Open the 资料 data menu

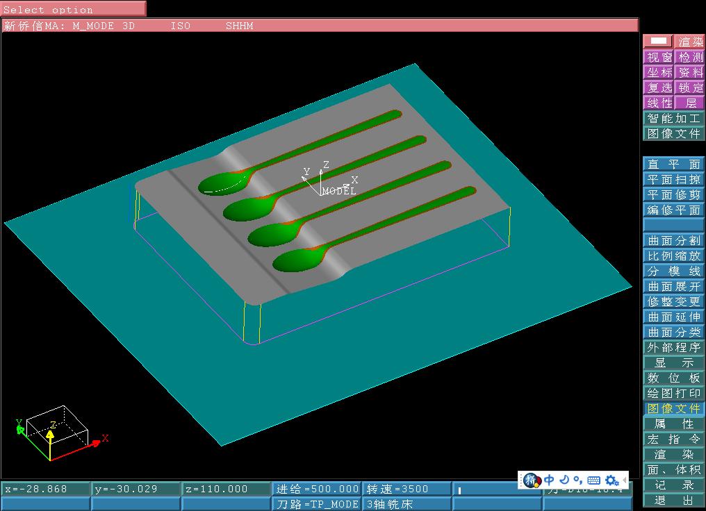pos(690,72)
